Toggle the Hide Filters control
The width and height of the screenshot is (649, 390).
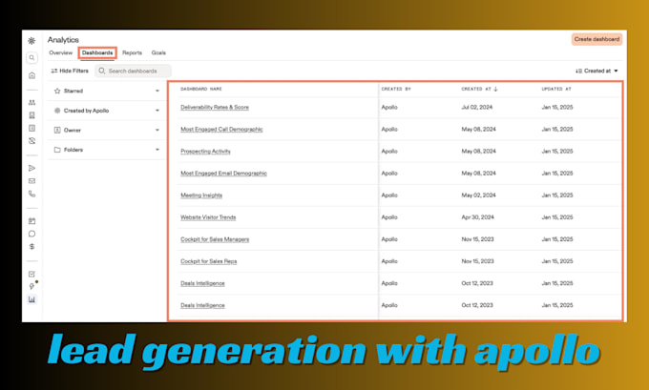(70, 71)
